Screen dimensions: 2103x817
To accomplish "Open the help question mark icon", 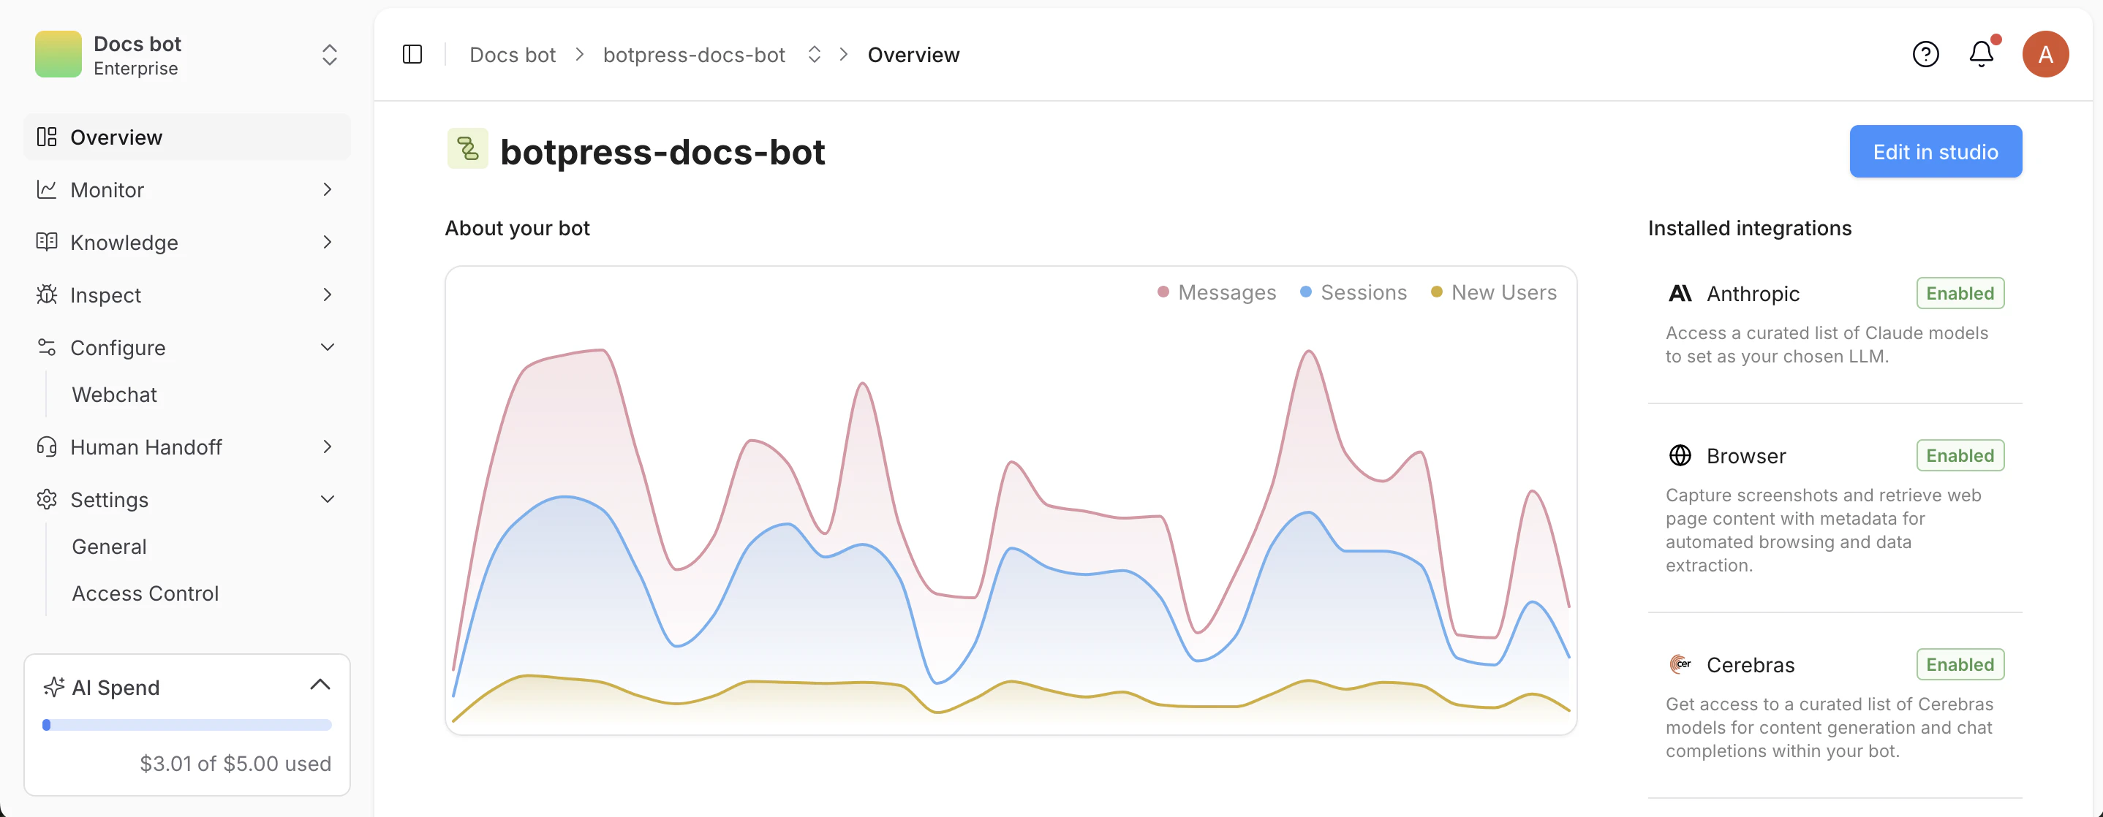I will pos(1926,54).
